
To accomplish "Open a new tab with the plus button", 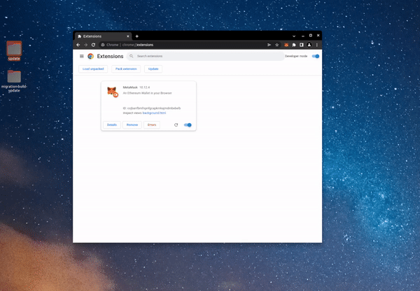I will click(x=137, y=36).
